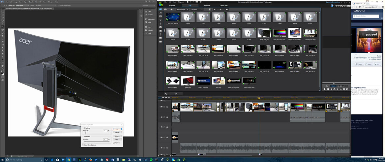Screen dimensions: 385x162
Task: Open PowerDirector Playback menu
Action: point(181,2)
